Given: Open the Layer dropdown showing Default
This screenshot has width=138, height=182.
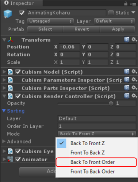Looking at the screenshot, I should [x=114, y=21].
